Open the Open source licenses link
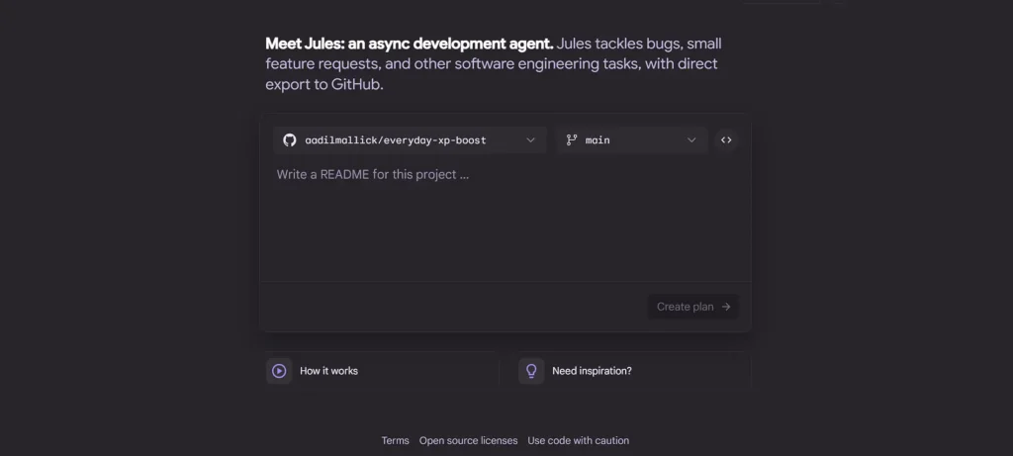 pos(468,441)
